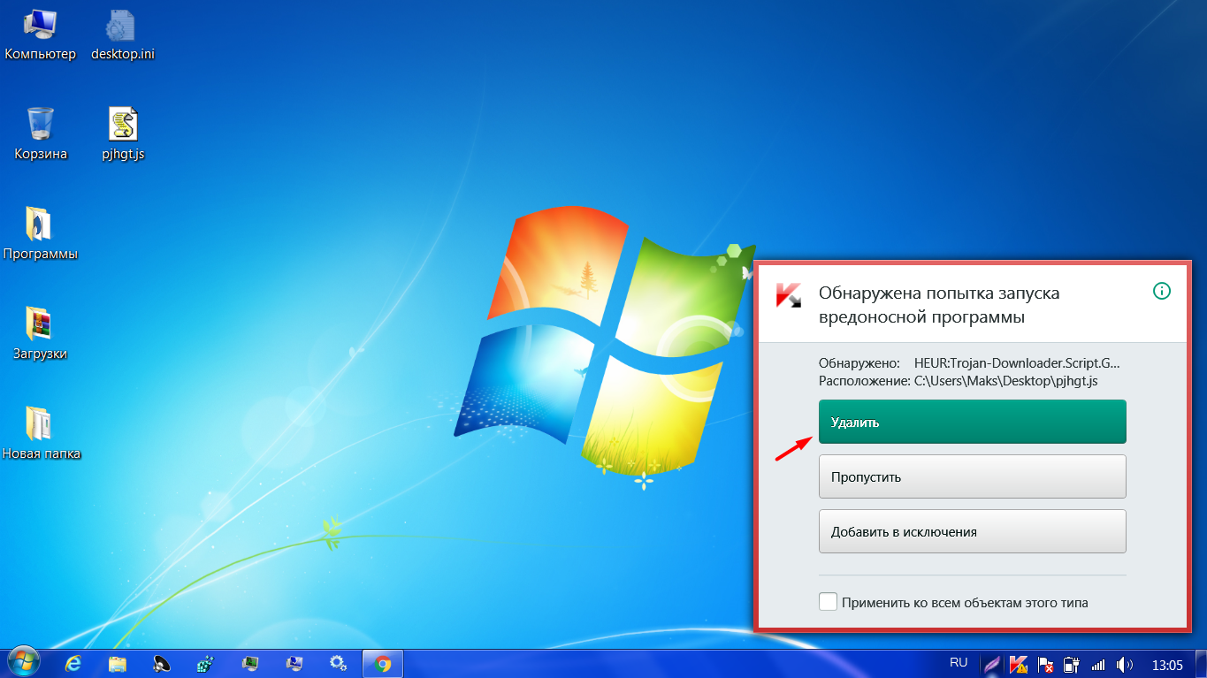
Task: Open Kaspersky from the system tray
Action: pyautogui.click(x=1019, y=664)
